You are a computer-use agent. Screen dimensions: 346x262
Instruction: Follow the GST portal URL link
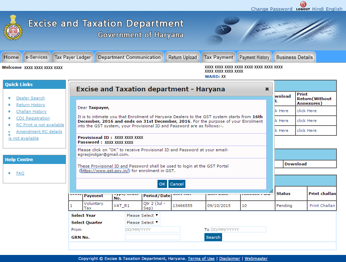click(105, 171)
